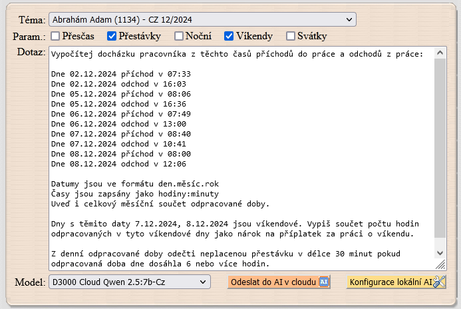
Task: Click the line 'Dne 02.12.2024 příchod v 07:33'
Action: point(121,74)
